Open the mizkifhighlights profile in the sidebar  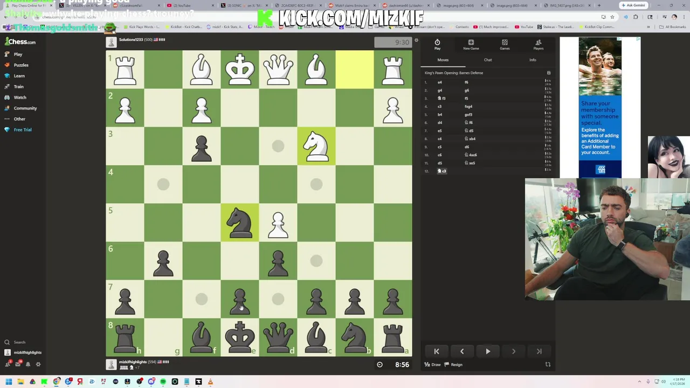(23, 352)
